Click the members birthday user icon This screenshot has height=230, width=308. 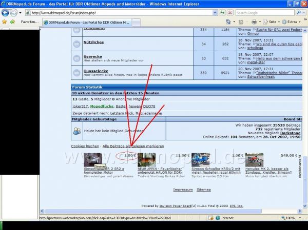pyautogui.click(x=77, y=131)
